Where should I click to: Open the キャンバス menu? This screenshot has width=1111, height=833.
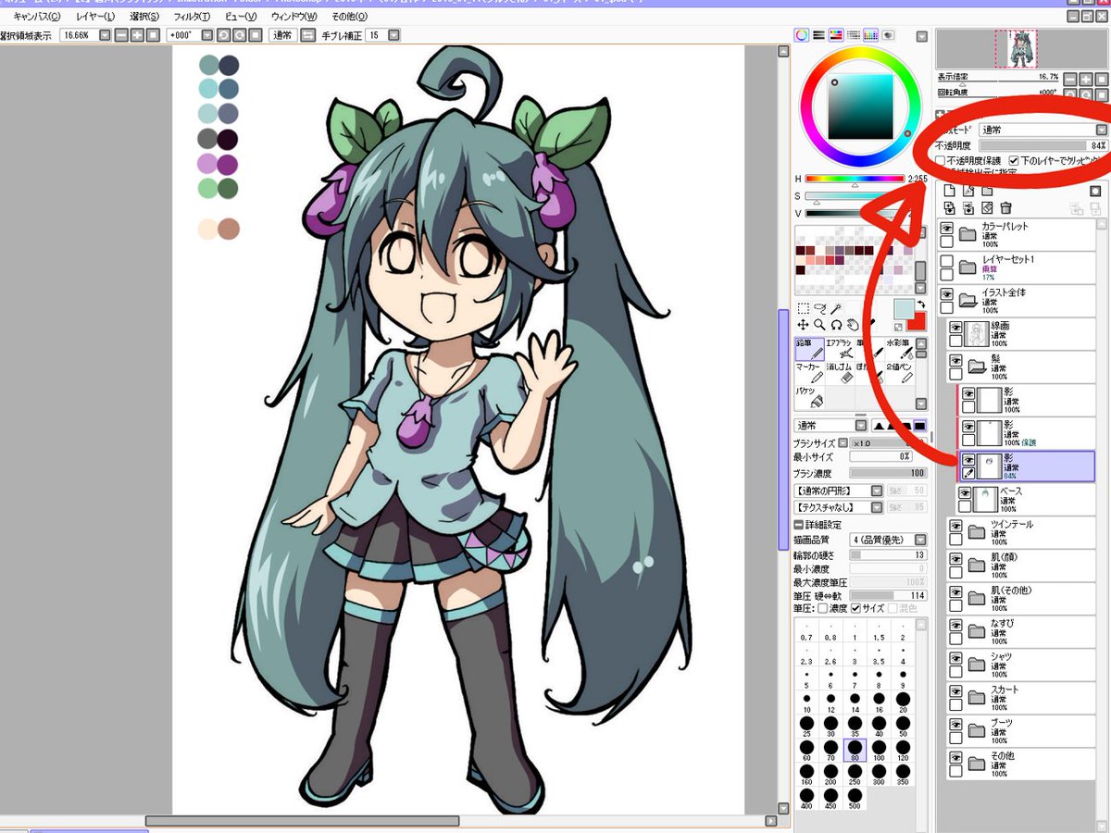[x=38, y=17]
